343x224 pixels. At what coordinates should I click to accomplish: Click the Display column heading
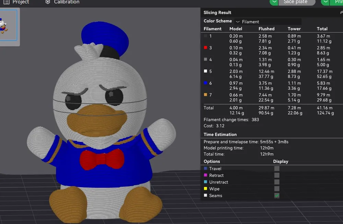281,161
